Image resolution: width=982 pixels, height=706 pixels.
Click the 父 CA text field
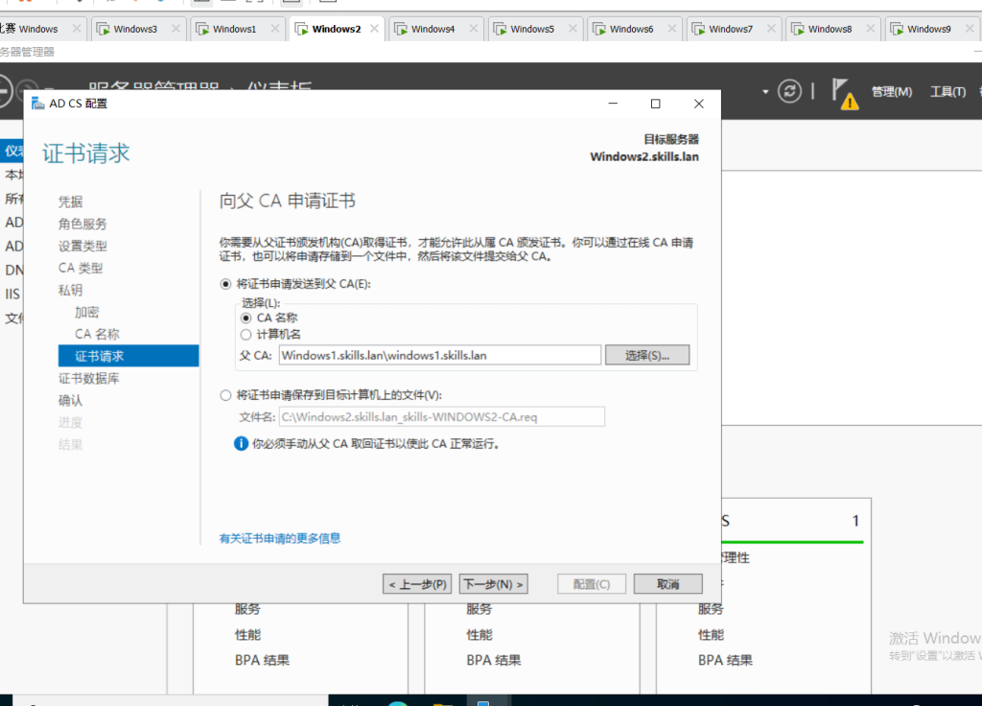click(x=439, y=356)
